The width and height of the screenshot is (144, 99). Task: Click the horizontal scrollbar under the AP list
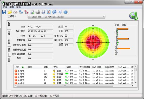click(x=65, y=85)
